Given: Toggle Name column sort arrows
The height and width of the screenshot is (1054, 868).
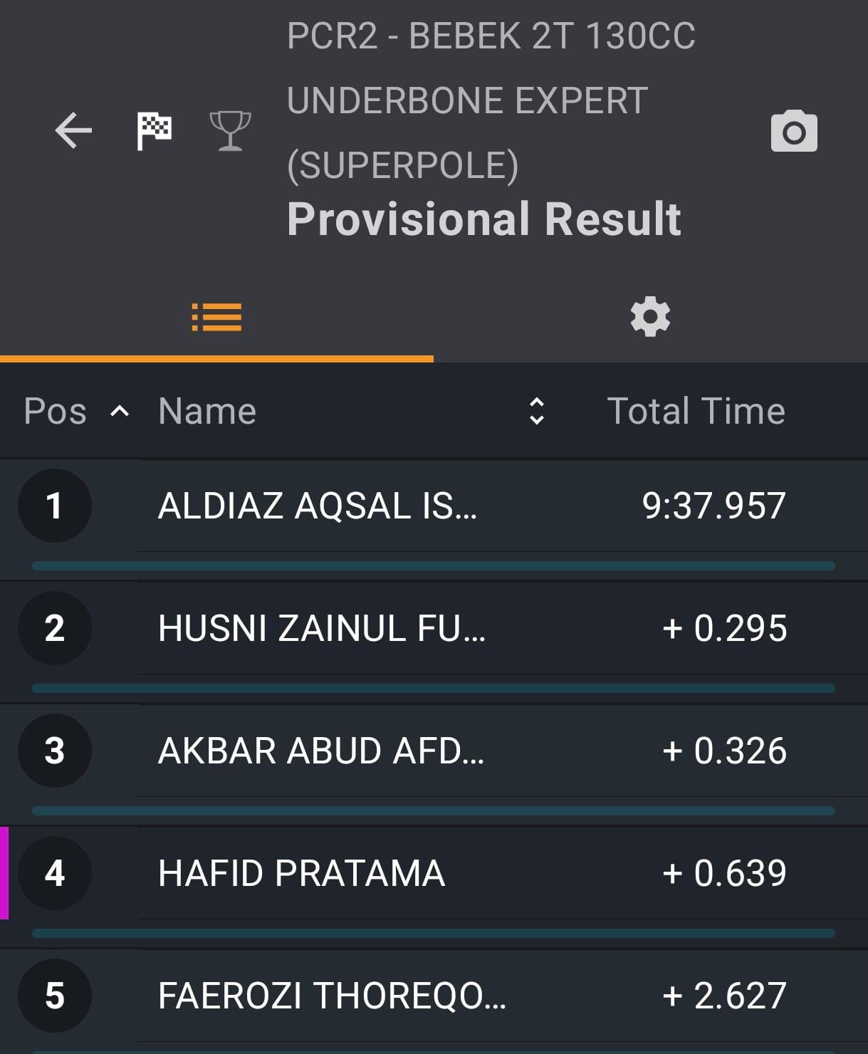Looking at the screenshot, I should [x=537, y=411].
